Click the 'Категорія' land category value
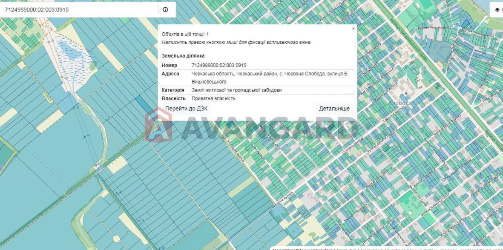Screen dimensions: 503x250 (236, 90)
